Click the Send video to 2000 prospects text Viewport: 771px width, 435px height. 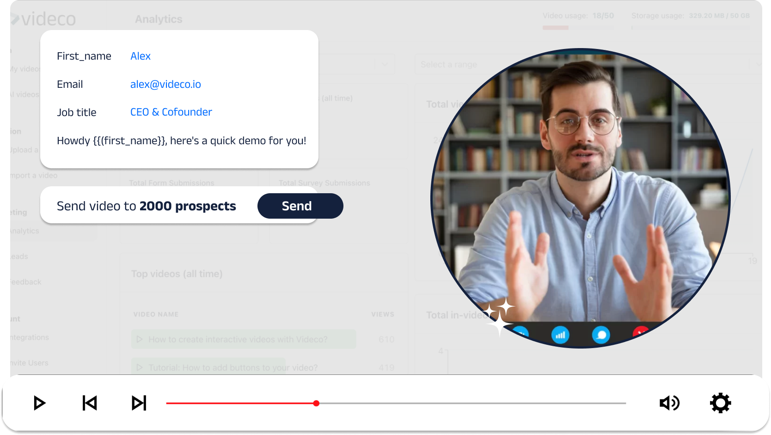click(x=147, y=206)
